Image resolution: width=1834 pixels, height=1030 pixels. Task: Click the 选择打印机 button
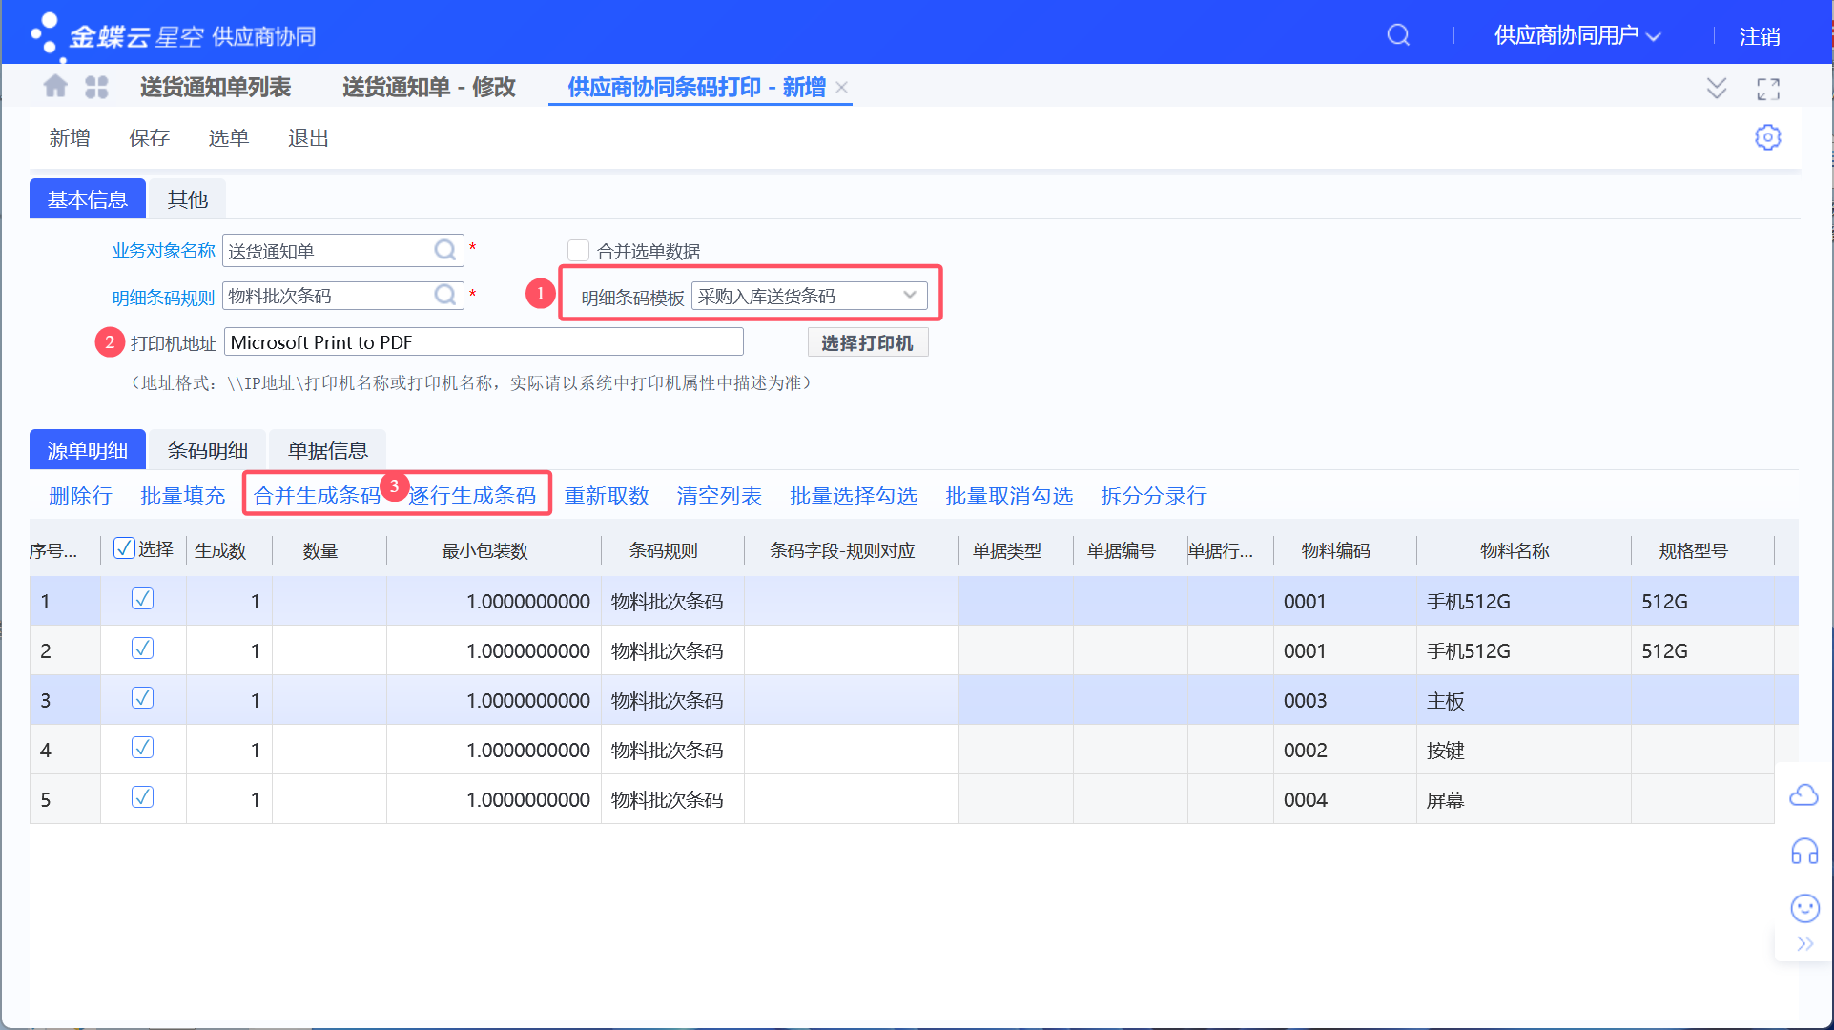[868, 342]
